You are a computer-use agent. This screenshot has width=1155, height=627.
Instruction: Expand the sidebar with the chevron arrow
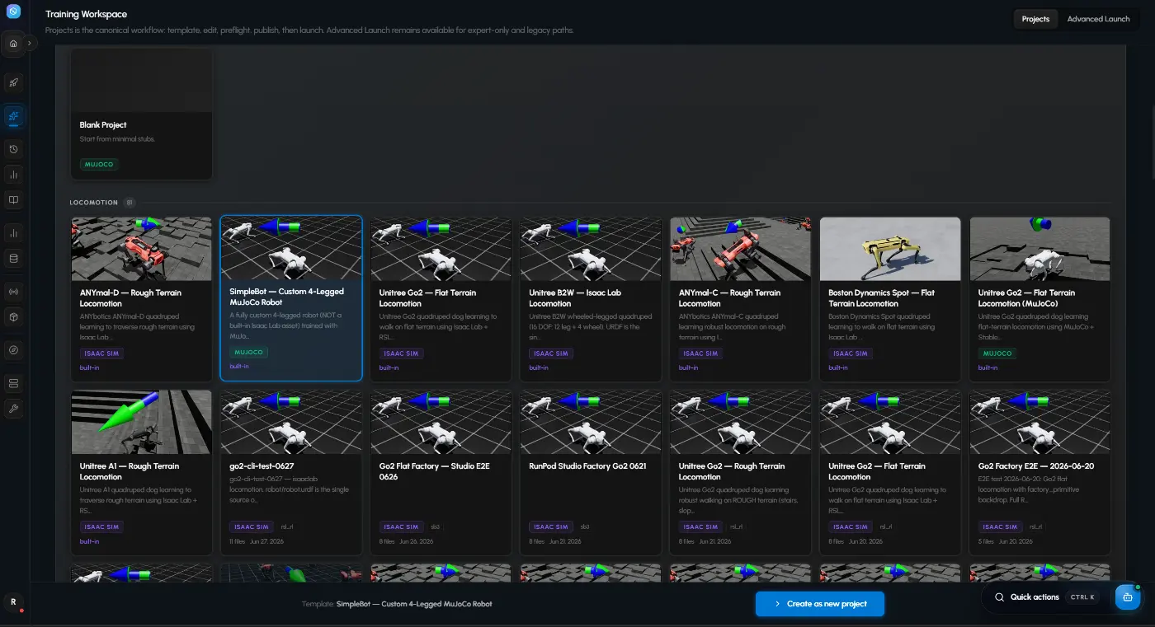pyautogui.click(x=30, y=43)
